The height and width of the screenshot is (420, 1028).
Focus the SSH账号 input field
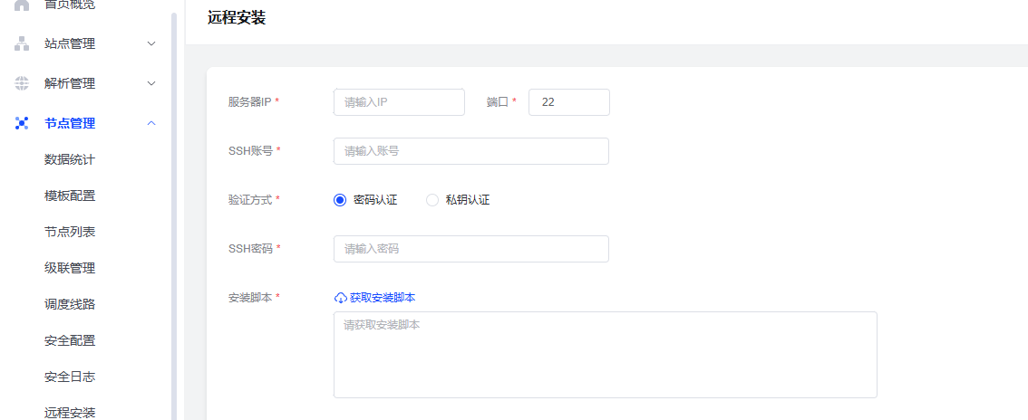pyautogui.click(x=471, y=151)
